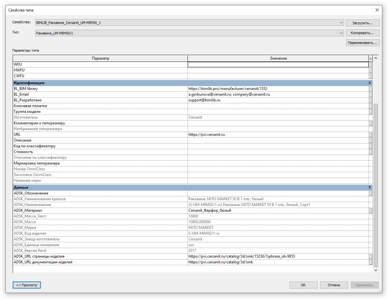Select the Комментарии к типоразмеру parameter row
The height and width of the screenshot is (300, 389).
point(100,123)
